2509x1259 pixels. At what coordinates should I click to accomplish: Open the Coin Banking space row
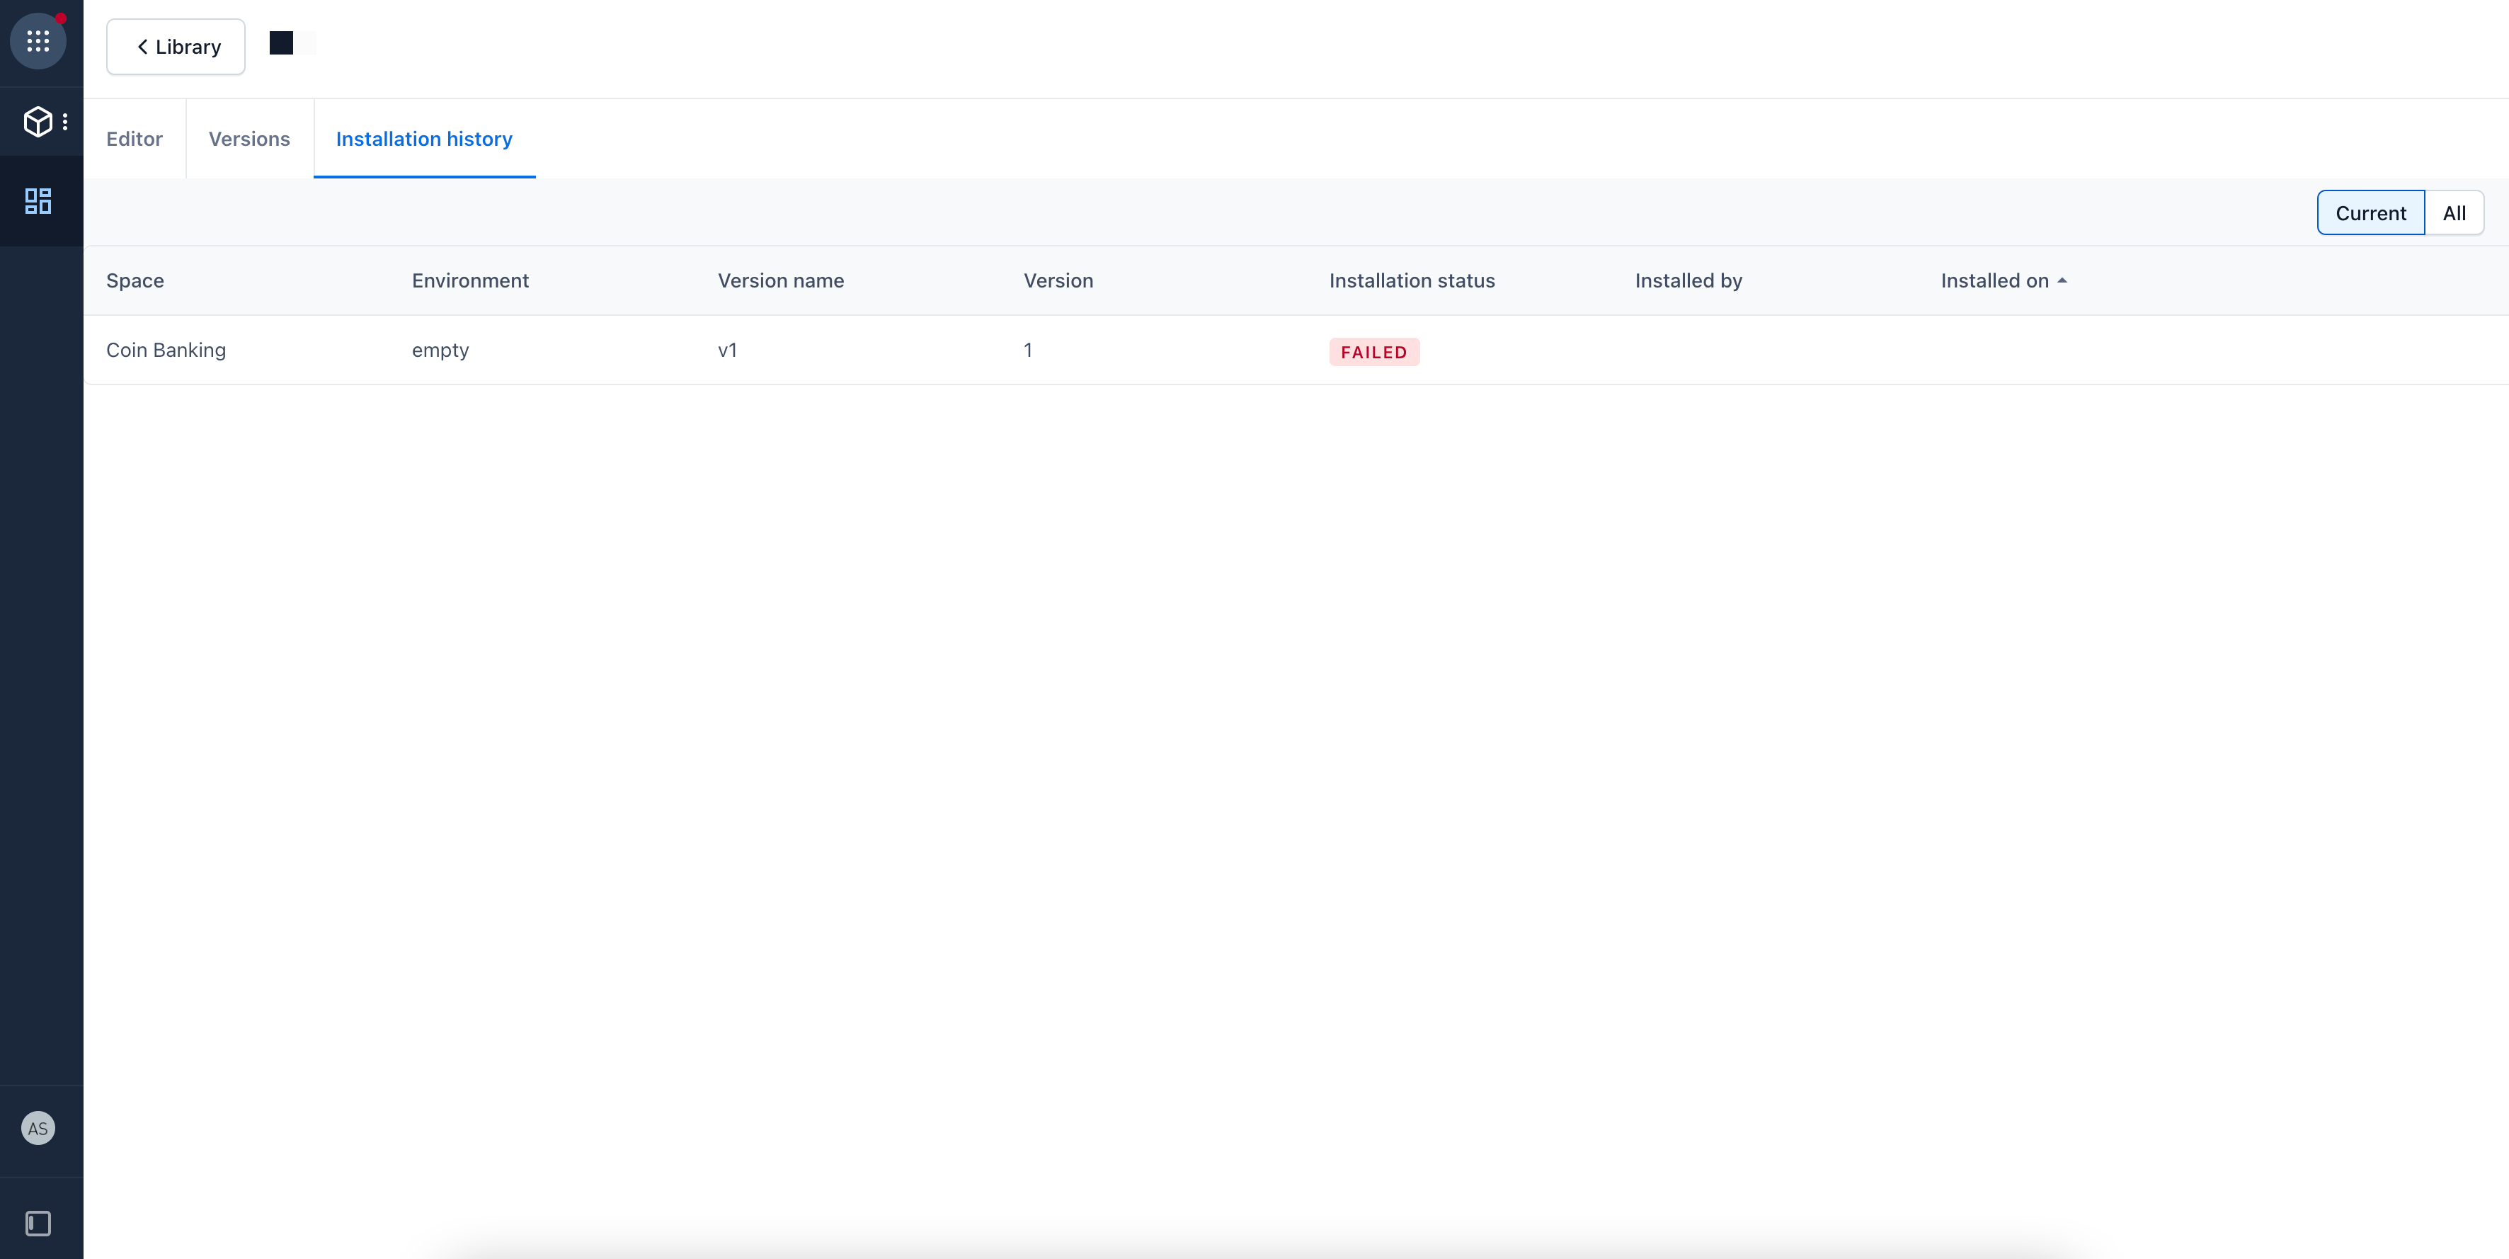coord(166,350)
